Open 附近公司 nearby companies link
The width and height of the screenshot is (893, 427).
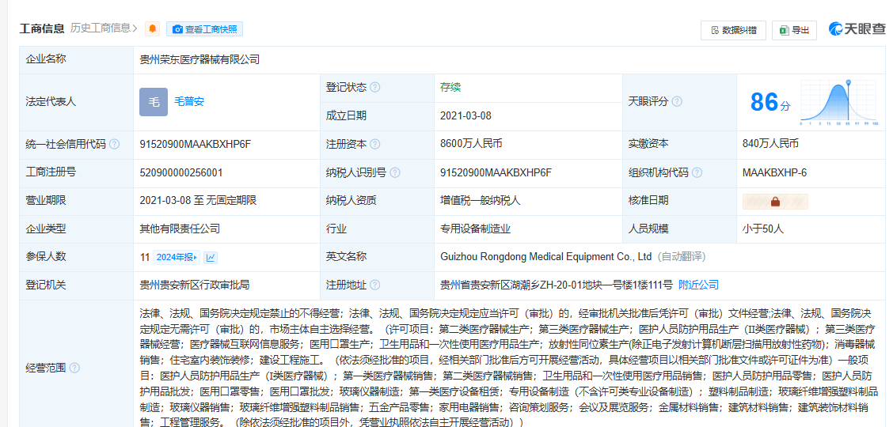coord(699,285)
